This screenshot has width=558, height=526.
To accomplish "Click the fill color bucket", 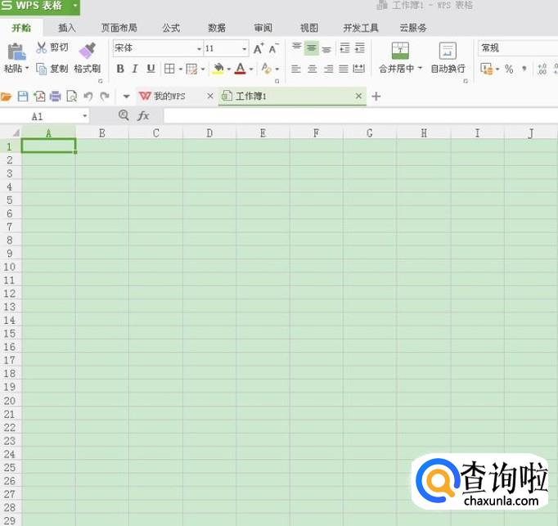I will [218, 69].
